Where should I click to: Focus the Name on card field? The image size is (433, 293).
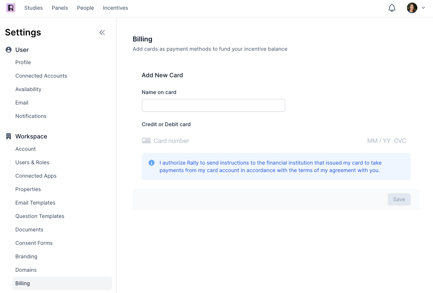click(x=213, y=105)
